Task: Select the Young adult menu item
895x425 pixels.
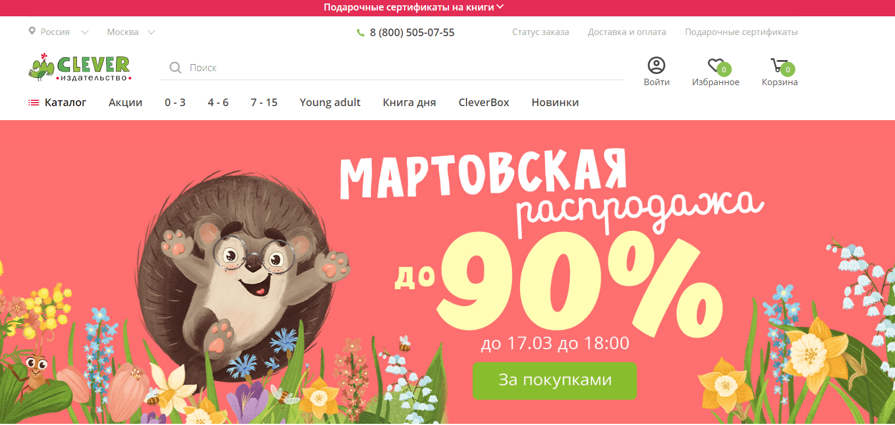Action: tap(330, 103)
